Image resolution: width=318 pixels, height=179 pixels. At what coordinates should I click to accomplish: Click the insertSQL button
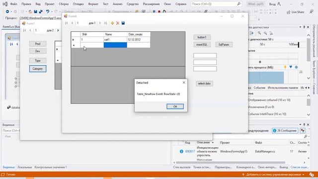tap(202, 45)
